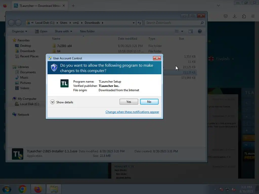Click No in User Account Control dialog

(x=149, y=102)
